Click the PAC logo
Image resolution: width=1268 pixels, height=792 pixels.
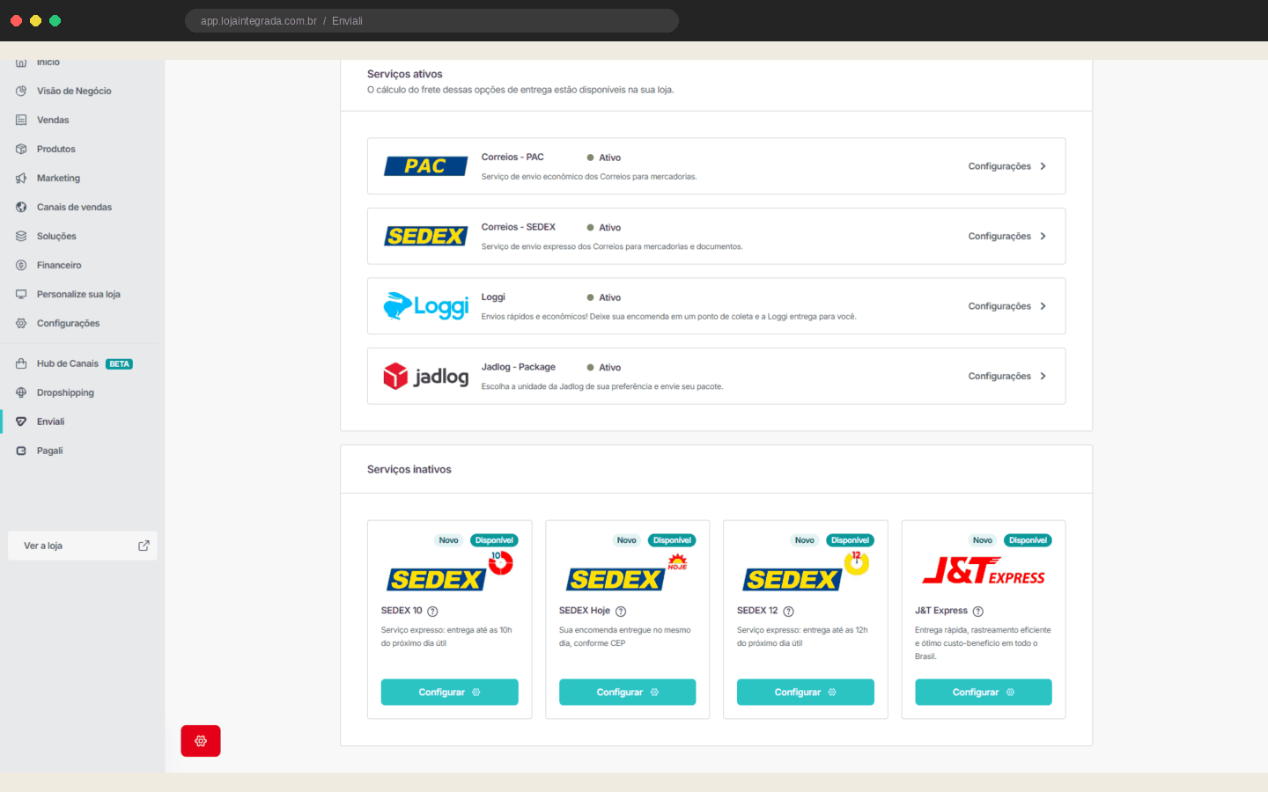(425, 165)
